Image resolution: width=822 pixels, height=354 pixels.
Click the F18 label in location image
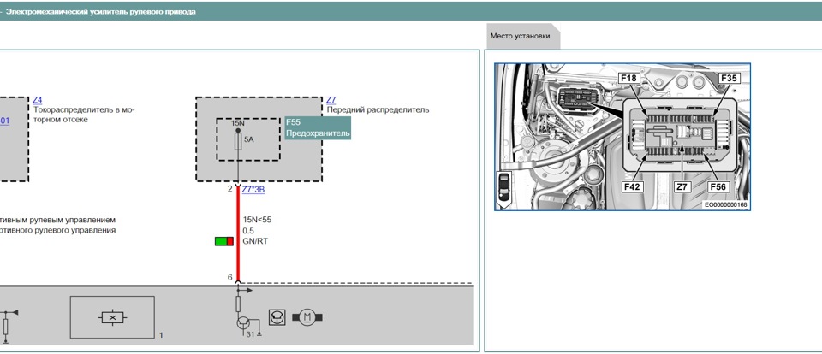pos(629,79)
